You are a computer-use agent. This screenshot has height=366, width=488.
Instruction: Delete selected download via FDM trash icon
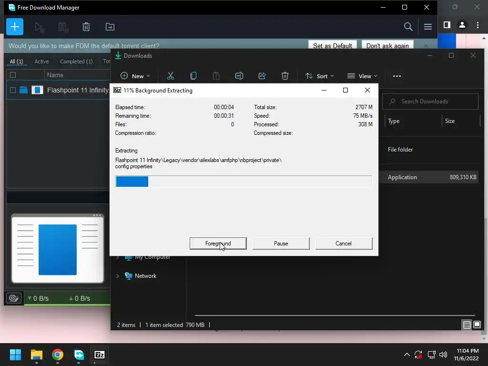(x=86, y=27)
